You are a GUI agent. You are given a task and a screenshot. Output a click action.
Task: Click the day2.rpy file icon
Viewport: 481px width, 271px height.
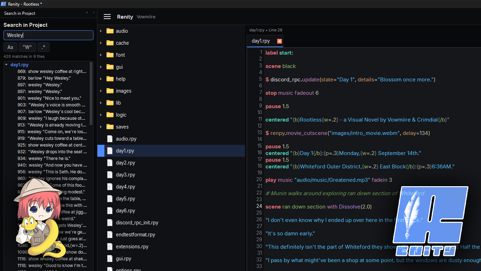(x=110, y=163)
